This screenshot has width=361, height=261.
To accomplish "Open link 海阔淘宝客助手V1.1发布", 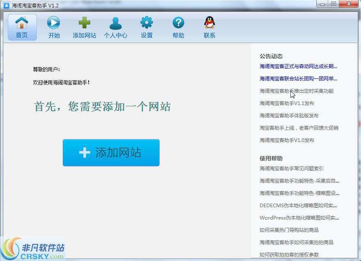I will (x=287, y=103).
